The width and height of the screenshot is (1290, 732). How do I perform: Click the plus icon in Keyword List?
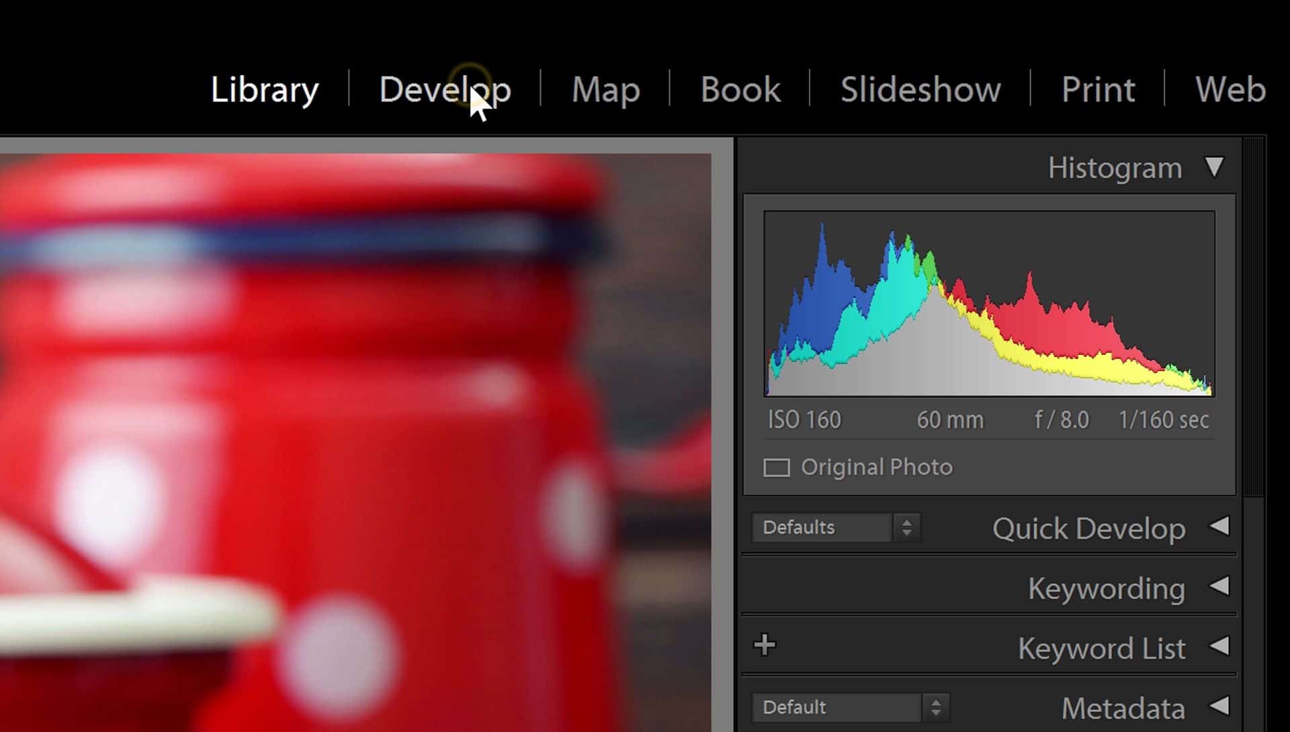pyautogui.click(x=765, y=645)
